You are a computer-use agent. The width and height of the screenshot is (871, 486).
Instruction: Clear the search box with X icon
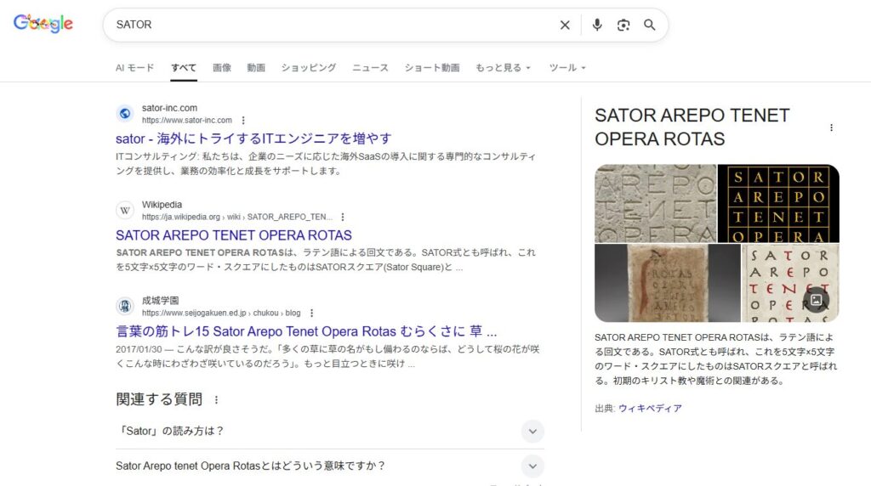click(x=565, y=25)
